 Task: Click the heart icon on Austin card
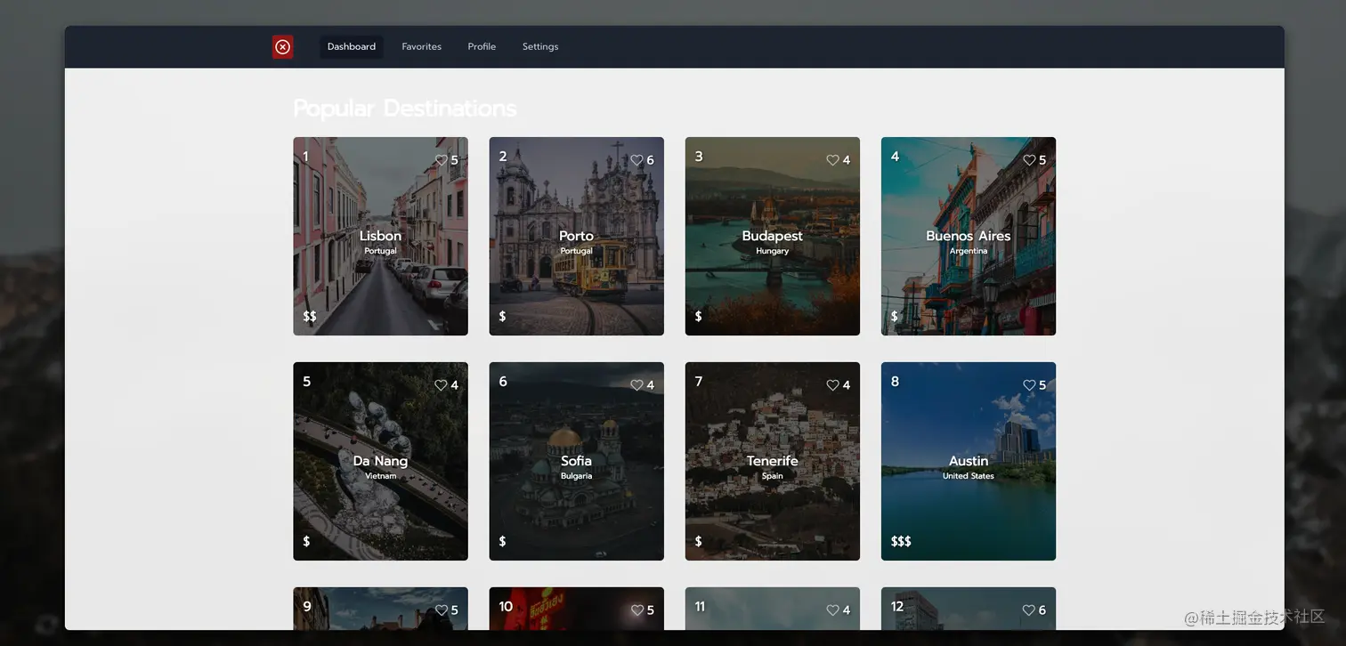(x=1028, y=385)
